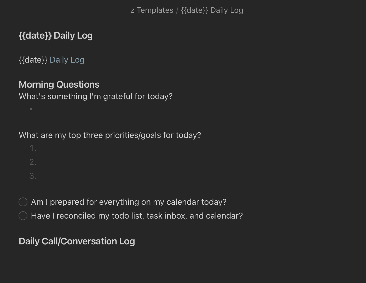This screenshot has height=283, width=366.
Task: Open the blue "Daily Log" link
Action: pyautogui.click(x=67, y=60)
